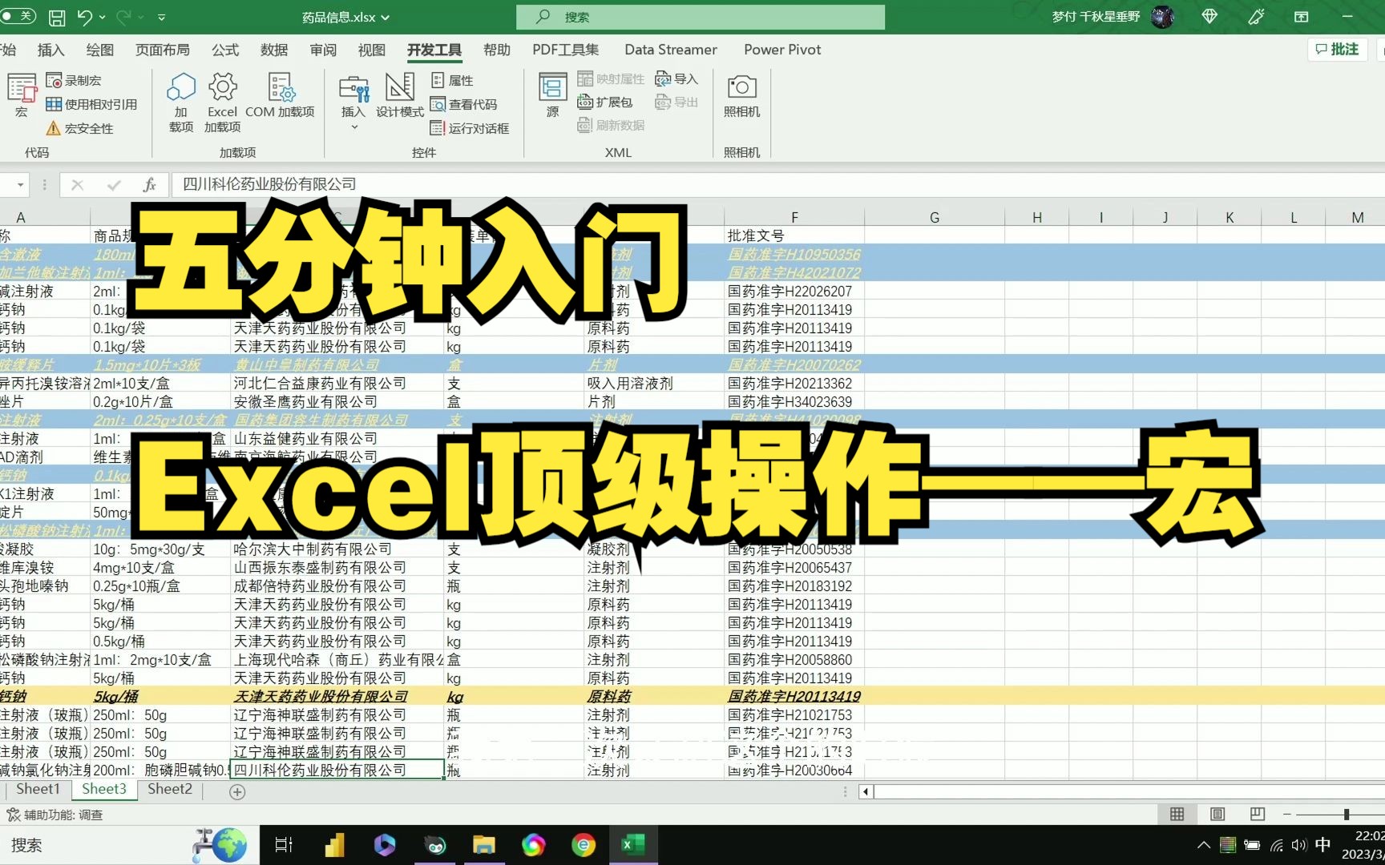Click the search box in title bar
The height and width of the screenshot is (865, 1385).
[x=701, y=17]
